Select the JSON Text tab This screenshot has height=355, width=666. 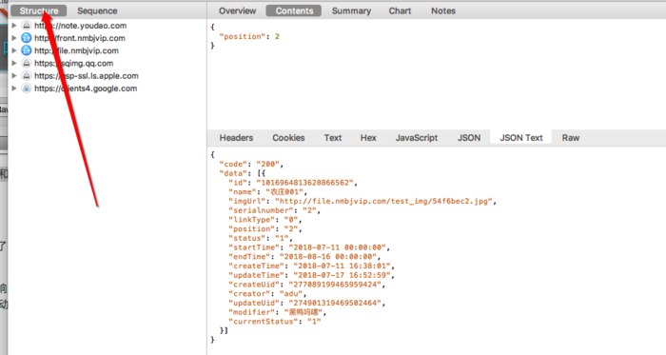[x=521, y=138]
